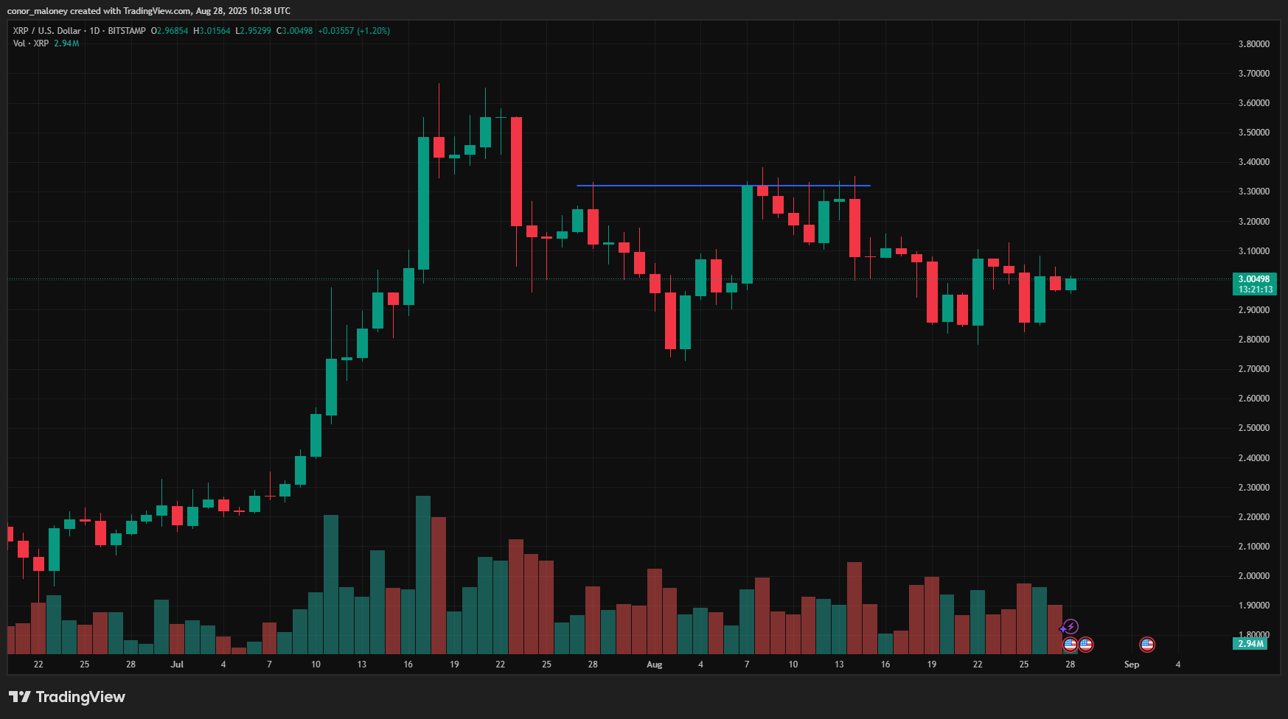Viewport: 1288px width, 719px height.
Task: Click the 2.30000 price axis label
Action: [x=1254, y=488]
